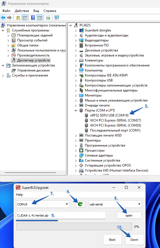Click the Guardant dongles device icon
Screen dimensions: 160x248
pos(81,30)
